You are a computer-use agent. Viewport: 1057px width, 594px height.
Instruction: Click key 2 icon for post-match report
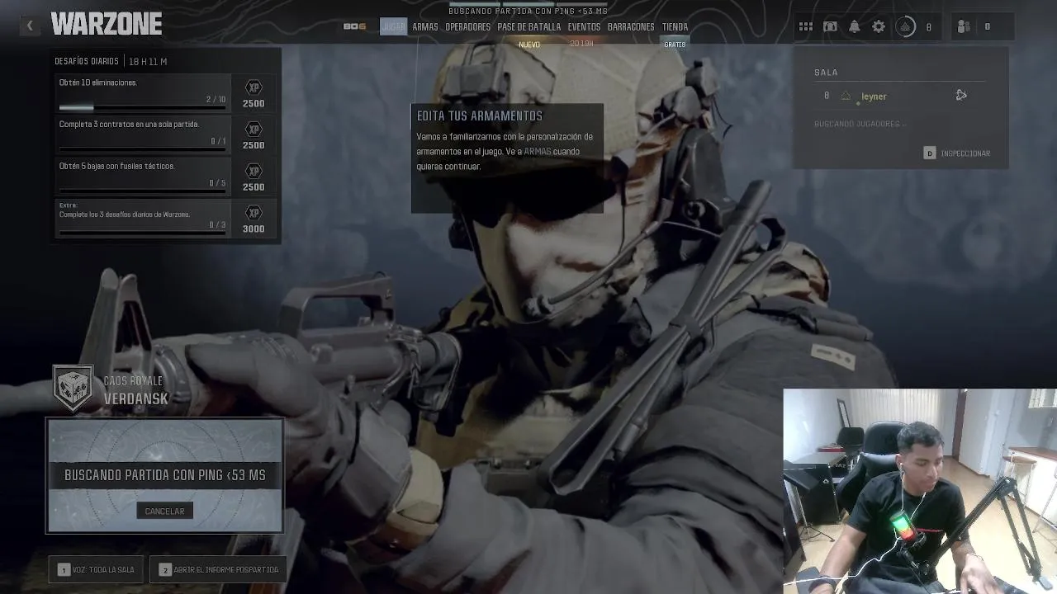165,569
